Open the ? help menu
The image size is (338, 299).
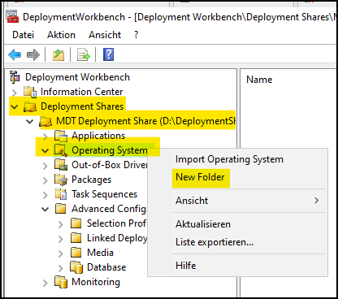point(136,35)
